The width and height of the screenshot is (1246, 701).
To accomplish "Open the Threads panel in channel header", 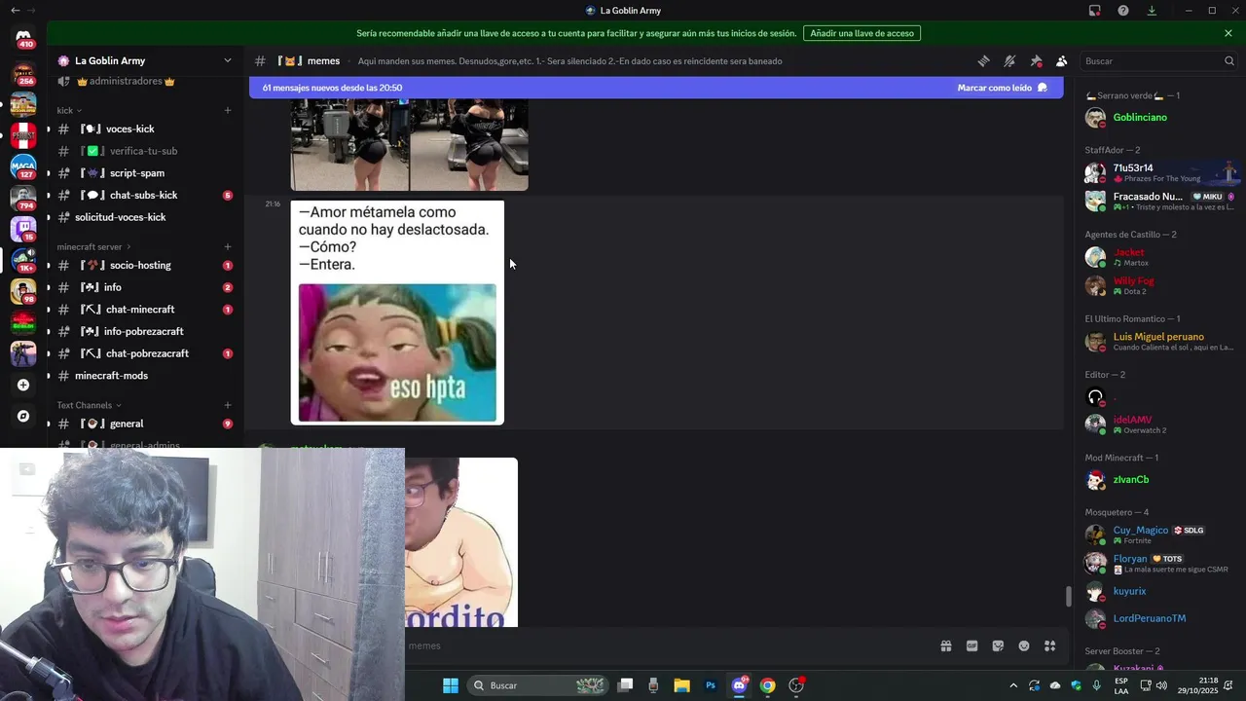I will click(x=984, y=60).
